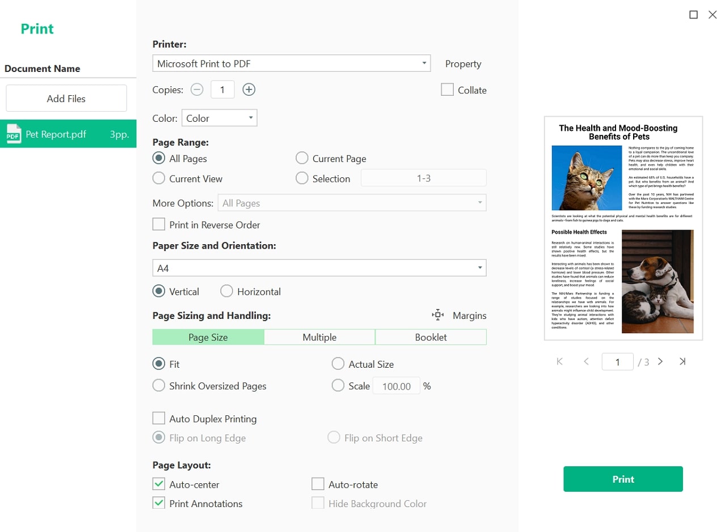Enable the Collate checkbox
The height and width of the screenshot is (532, 725).
(x=447, y=90)
